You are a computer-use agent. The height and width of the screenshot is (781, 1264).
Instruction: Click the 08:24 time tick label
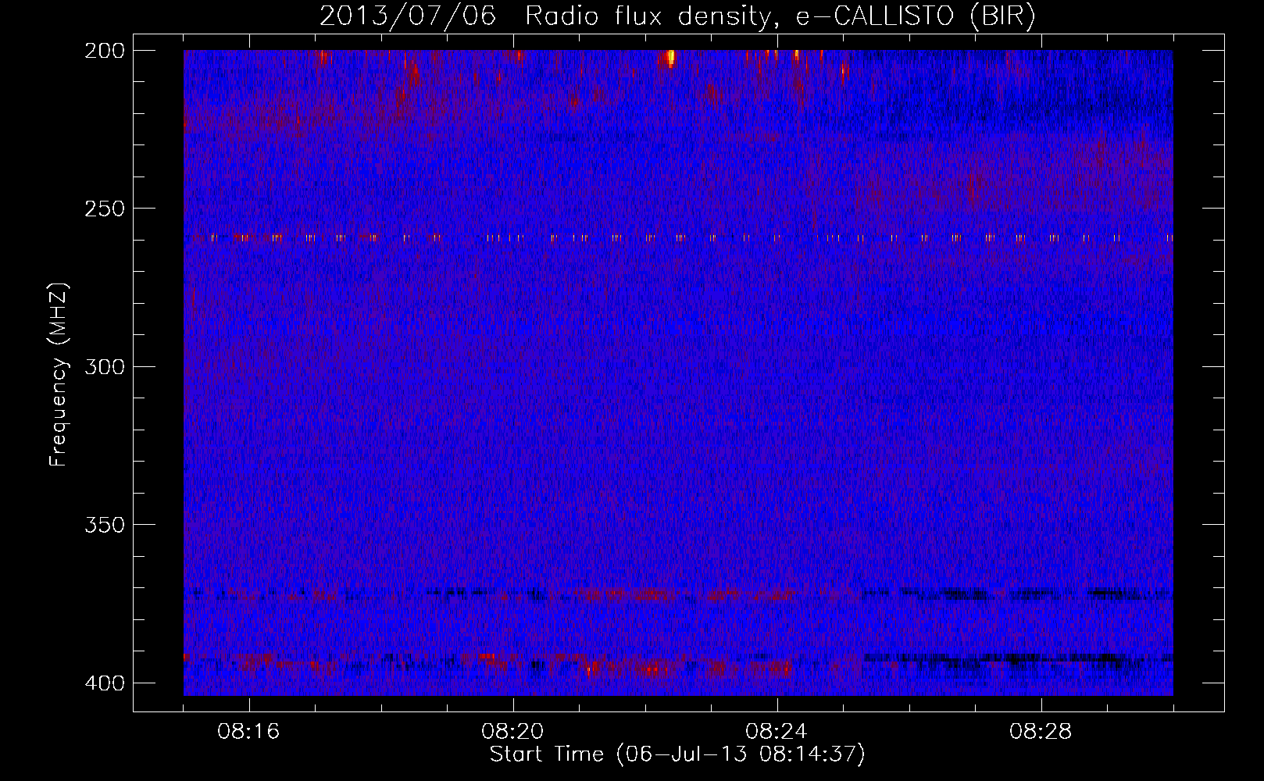click(x=777, y=732)
